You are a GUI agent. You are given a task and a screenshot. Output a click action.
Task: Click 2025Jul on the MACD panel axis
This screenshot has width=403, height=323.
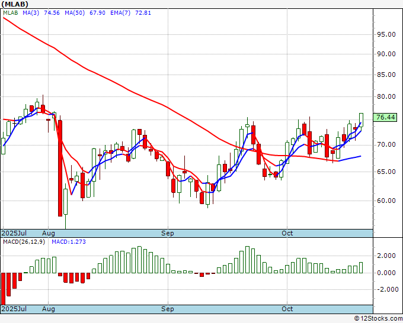pyautogui.click(x=14, y=309)
